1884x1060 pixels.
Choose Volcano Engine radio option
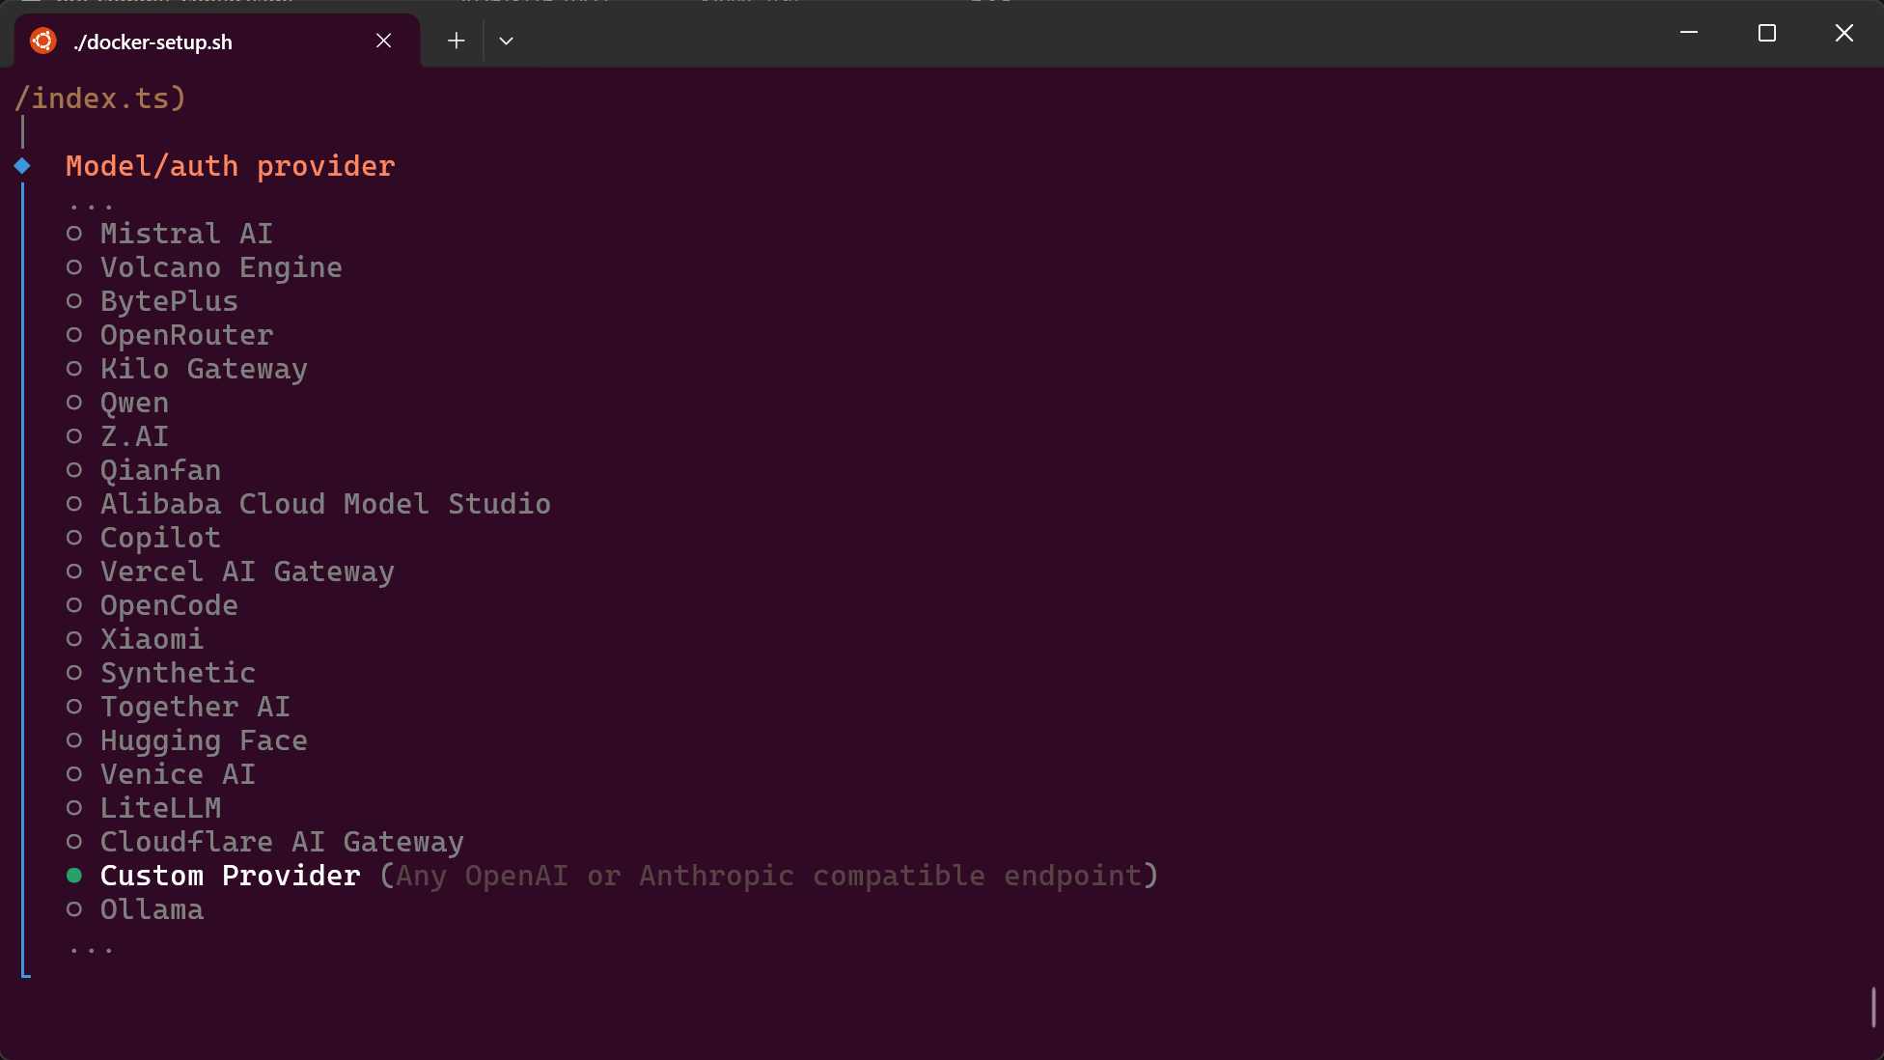[x=205, y=267]
